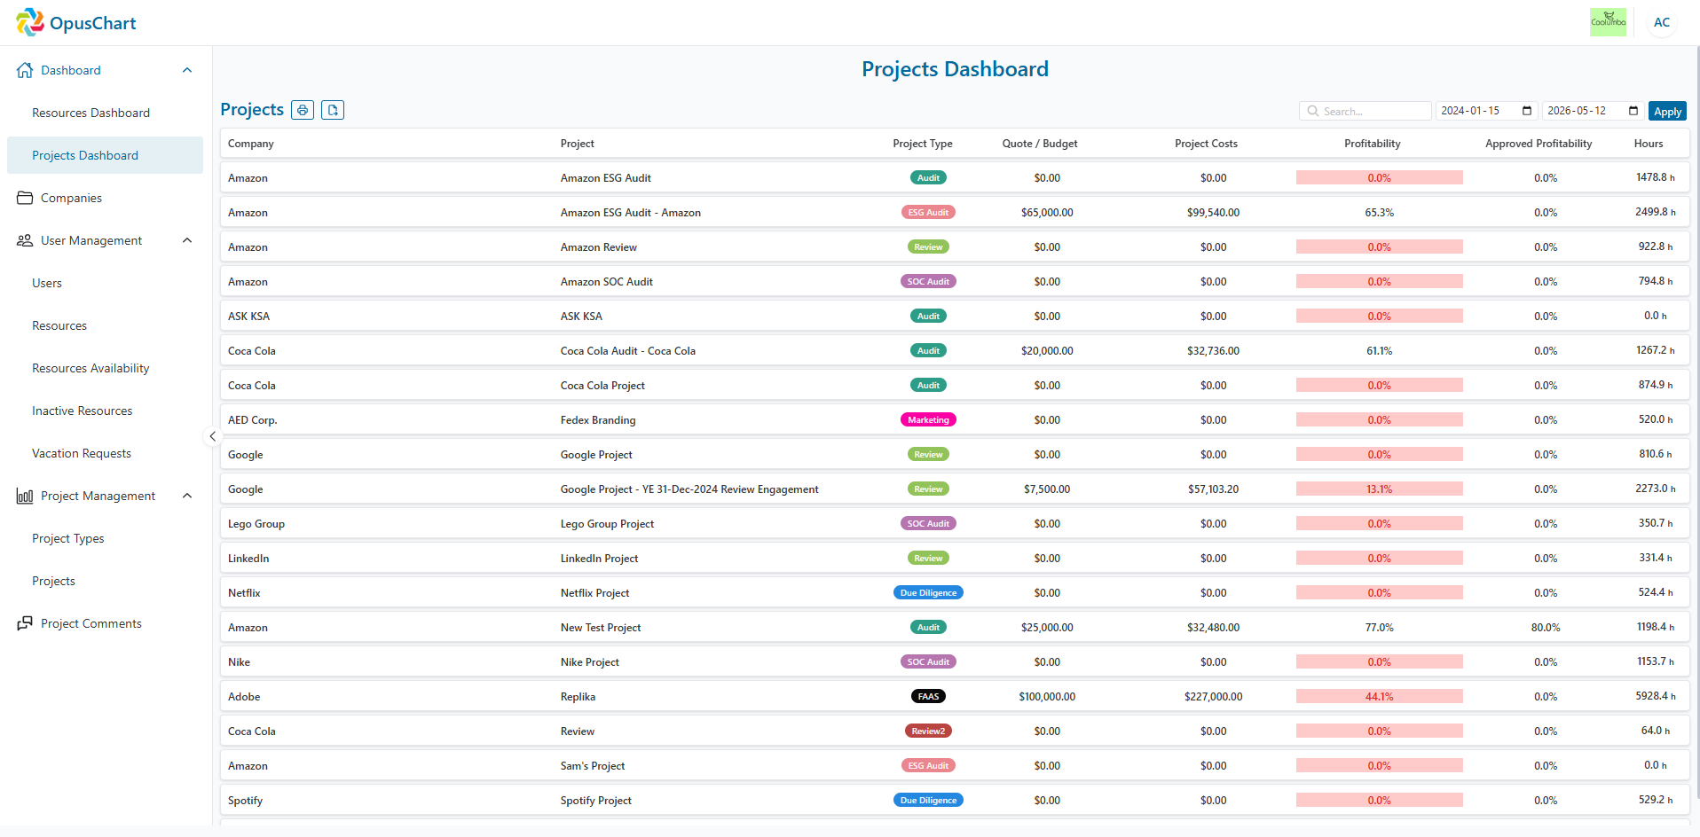Export projects with the file export icon
The height and width of the screenshot is (837, 1700).
click(x=333, y=110)
